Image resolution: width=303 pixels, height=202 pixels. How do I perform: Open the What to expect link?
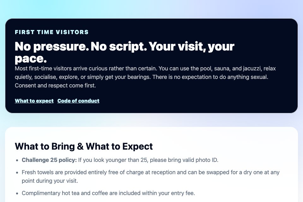click(x=34, y=101)
